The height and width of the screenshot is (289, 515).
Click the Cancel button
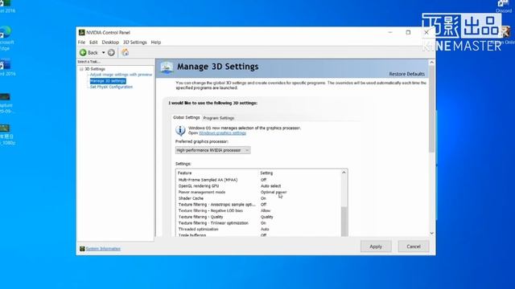(414, 246)
